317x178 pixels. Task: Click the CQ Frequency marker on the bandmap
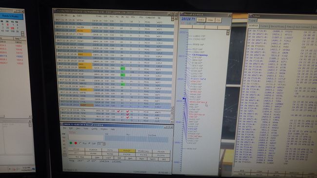pos(200,55)
